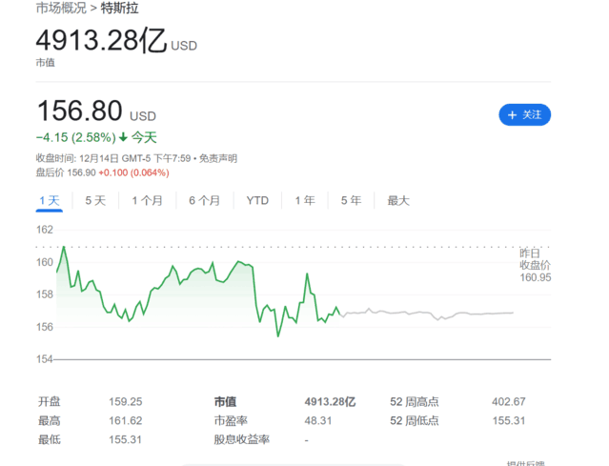Viewport: 609px width, 466px height.
Task: Click the 昨日收盘价 160.95 label
Action: point(536,265)
